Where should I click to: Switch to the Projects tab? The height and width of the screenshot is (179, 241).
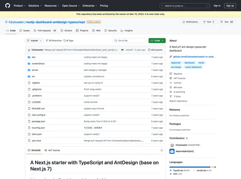(82, 30)
